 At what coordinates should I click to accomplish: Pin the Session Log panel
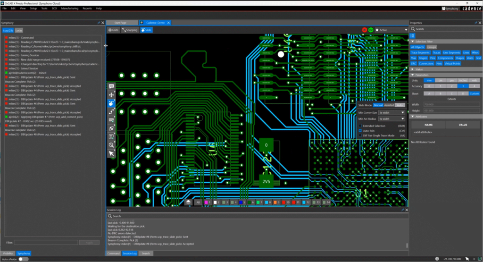tap(402, 210)
